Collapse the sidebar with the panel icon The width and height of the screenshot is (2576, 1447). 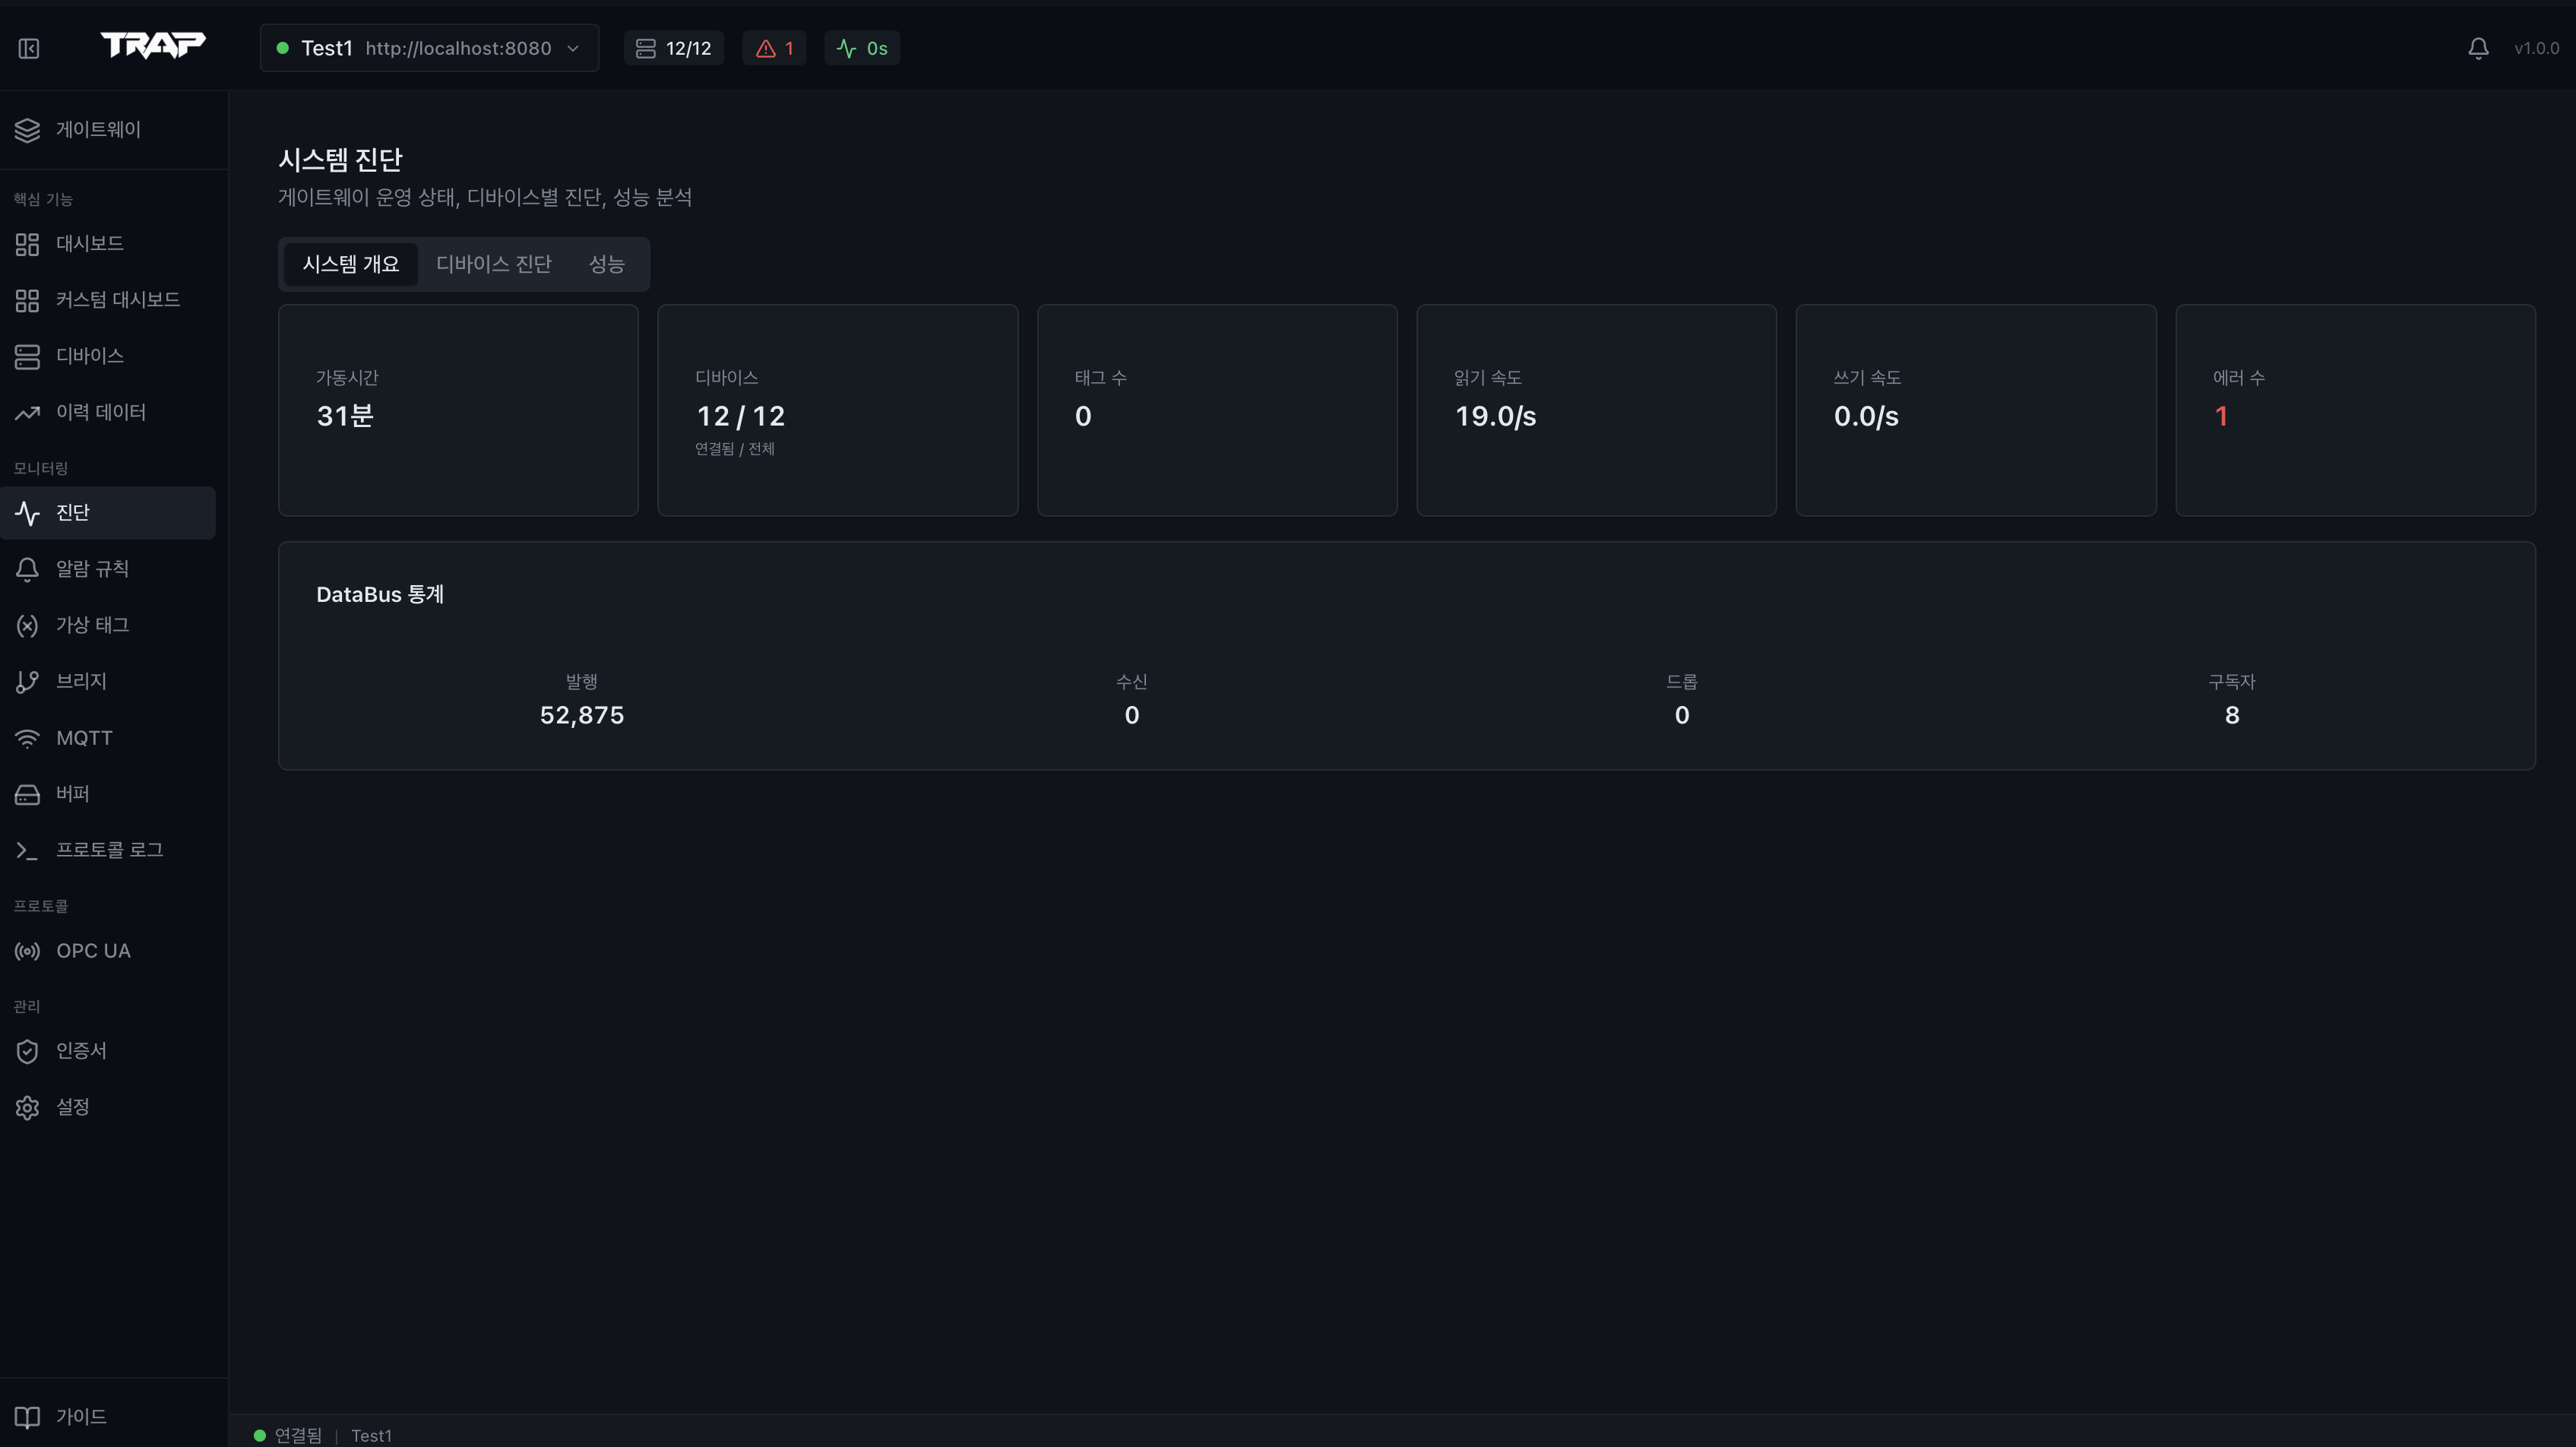point(29,48)
